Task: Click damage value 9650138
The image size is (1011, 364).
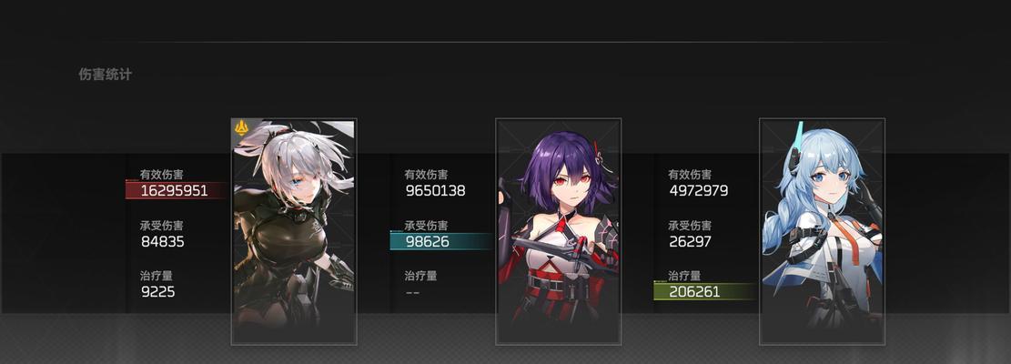Action: (x=435, y=191)
